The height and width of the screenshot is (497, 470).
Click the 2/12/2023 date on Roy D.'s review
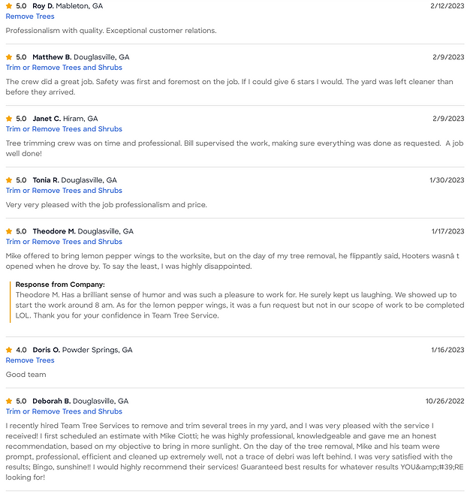click(x=447, y=6)
